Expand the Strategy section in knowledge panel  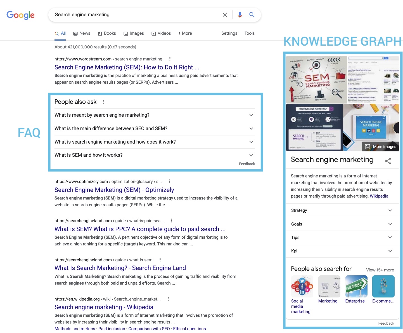point(342,210)
